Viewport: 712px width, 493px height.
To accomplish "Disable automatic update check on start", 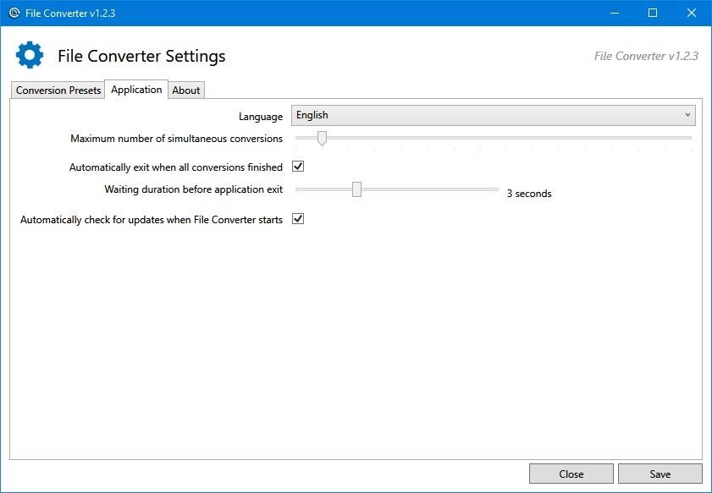I will (x=298, y=219).
